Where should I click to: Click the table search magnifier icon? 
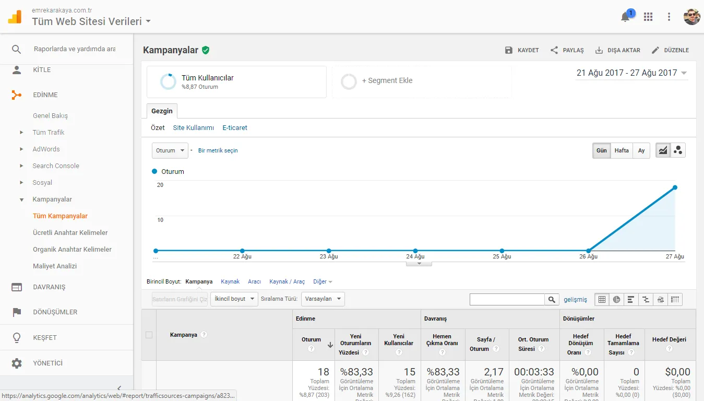tap(552, 299)
